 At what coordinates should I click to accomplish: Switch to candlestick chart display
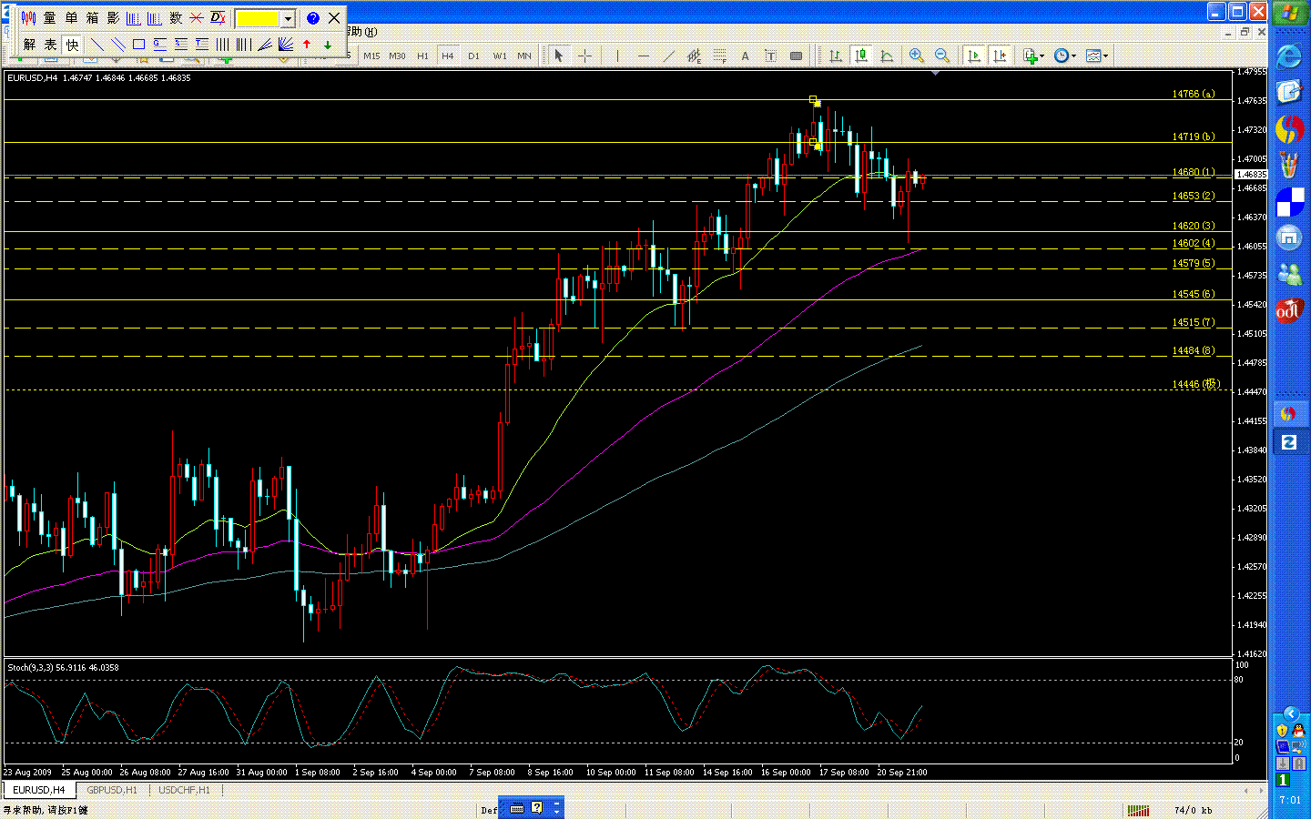click(x=860, y=56)
